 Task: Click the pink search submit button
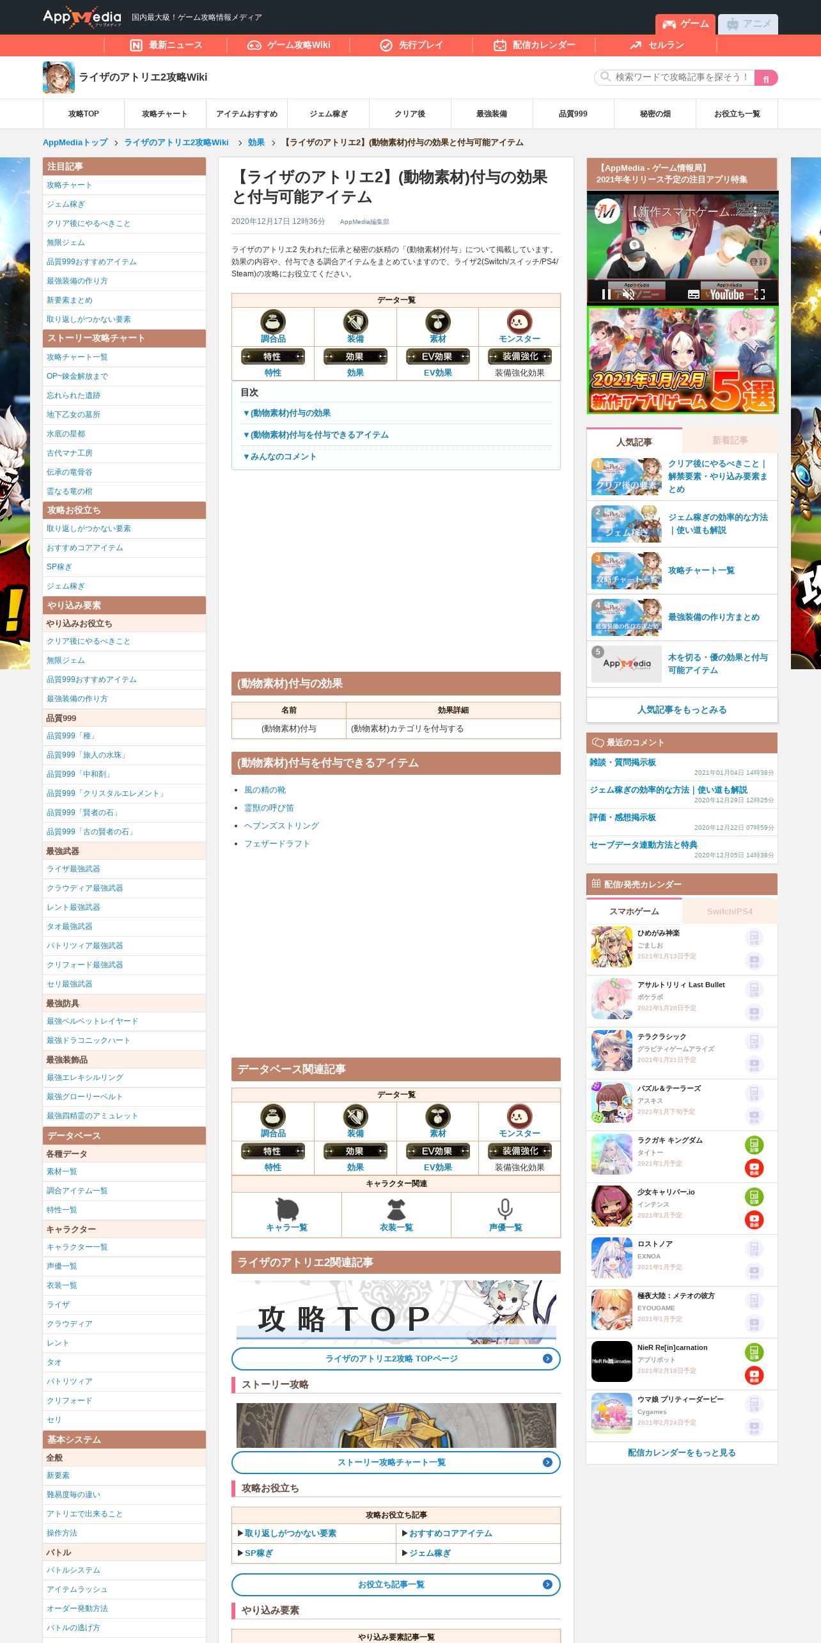click(x=766, y=78)
